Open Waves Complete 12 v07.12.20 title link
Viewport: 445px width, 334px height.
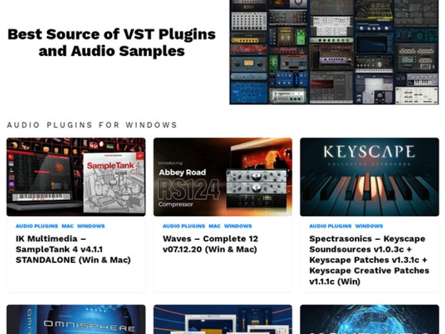click(210, 244)
